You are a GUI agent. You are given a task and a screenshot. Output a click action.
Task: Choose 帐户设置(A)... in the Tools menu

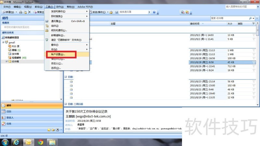click(67, 54)
